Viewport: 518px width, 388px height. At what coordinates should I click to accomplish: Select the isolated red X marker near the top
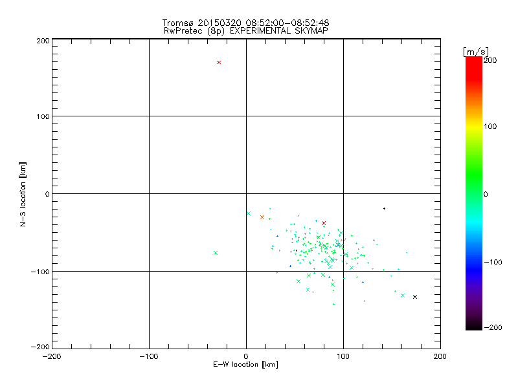coord(219,62)
